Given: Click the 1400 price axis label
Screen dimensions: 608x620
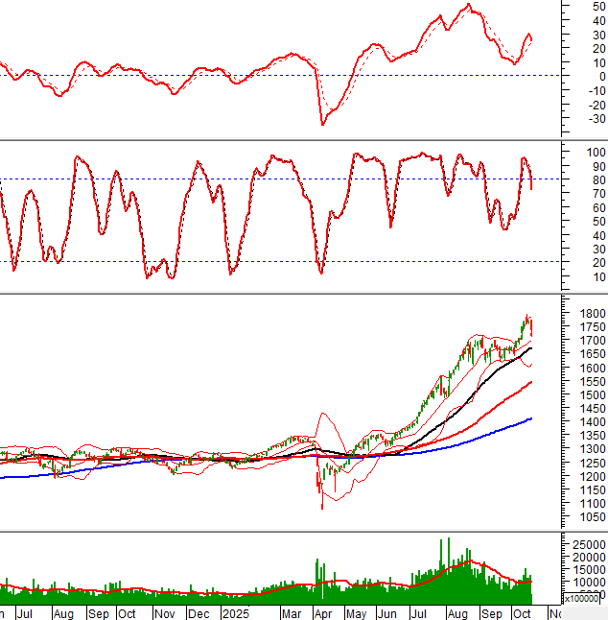Looking at the screenshot, I should pos(593,422).
